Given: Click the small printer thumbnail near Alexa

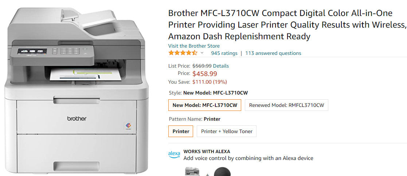Looking at the screenshot, I should click(192, 172).
